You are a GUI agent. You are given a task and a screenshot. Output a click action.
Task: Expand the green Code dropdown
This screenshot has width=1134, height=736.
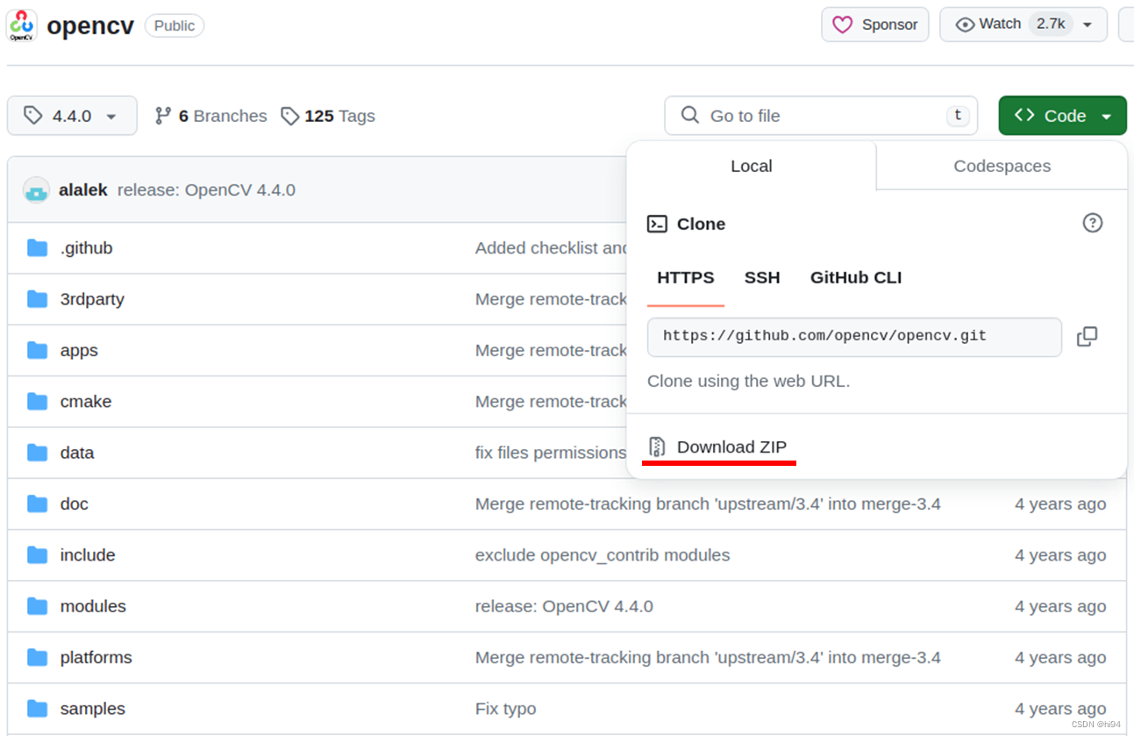tap(1062, 115)
